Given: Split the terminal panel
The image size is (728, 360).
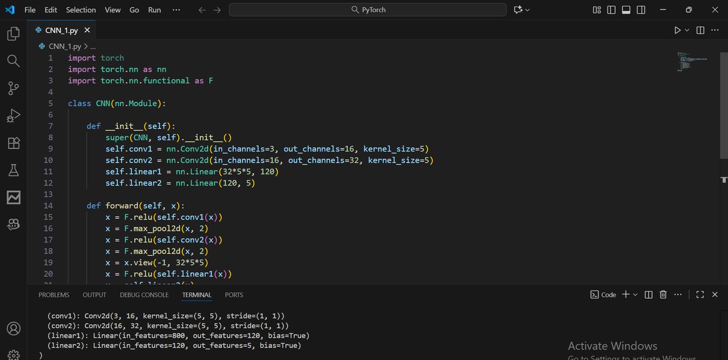Looking at the screenshot, I should click(x=649, y=295).
